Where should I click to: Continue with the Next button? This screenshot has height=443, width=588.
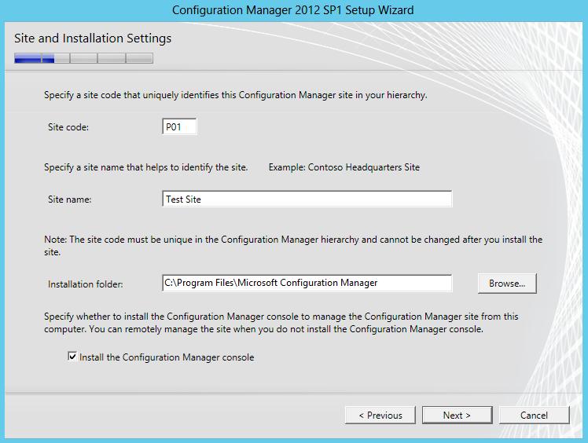coord(458,416)
